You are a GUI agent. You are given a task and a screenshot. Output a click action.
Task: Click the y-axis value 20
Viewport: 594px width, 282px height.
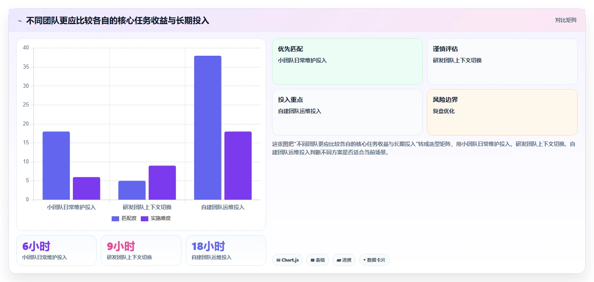coord(26,124)
